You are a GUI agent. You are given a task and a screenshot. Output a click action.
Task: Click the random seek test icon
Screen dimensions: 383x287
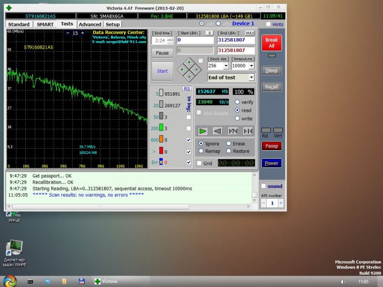233,131
